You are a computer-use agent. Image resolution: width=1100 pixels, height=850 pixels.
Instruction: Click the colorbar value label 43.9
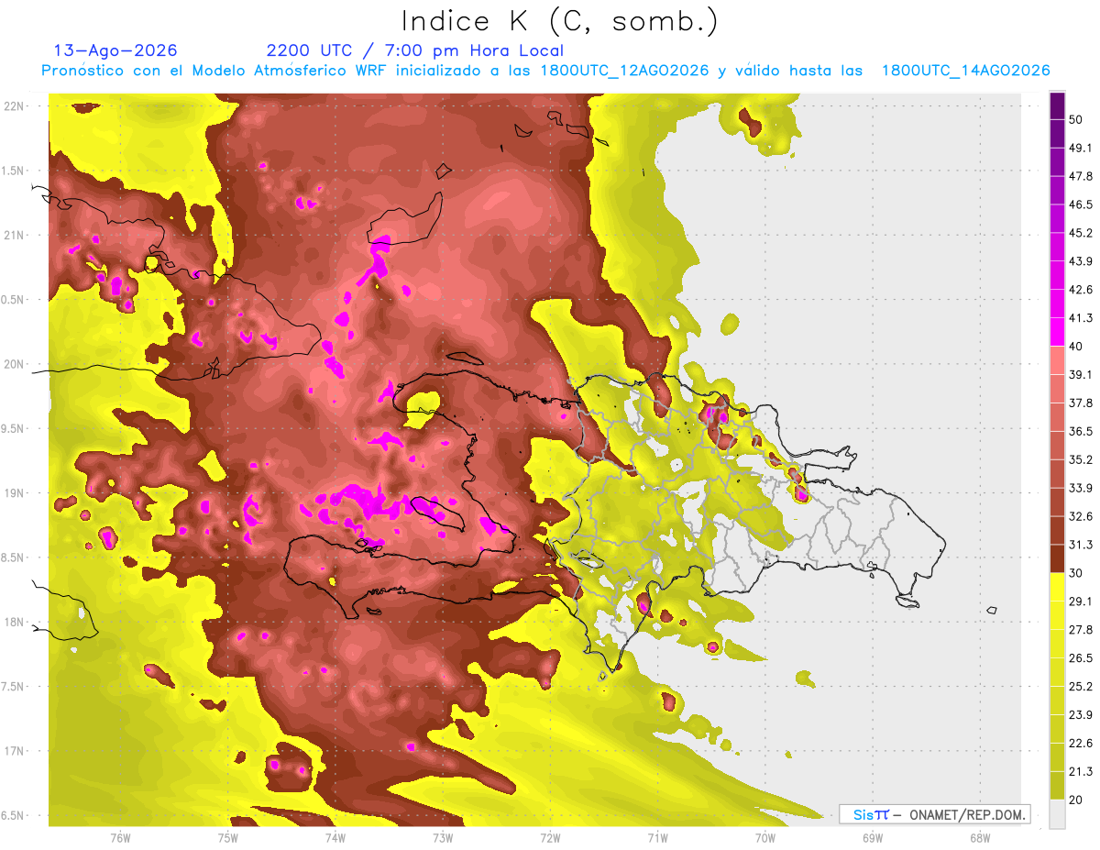1081,262
